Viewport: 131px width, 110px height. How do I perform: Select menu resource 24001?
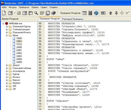(19, 50)
